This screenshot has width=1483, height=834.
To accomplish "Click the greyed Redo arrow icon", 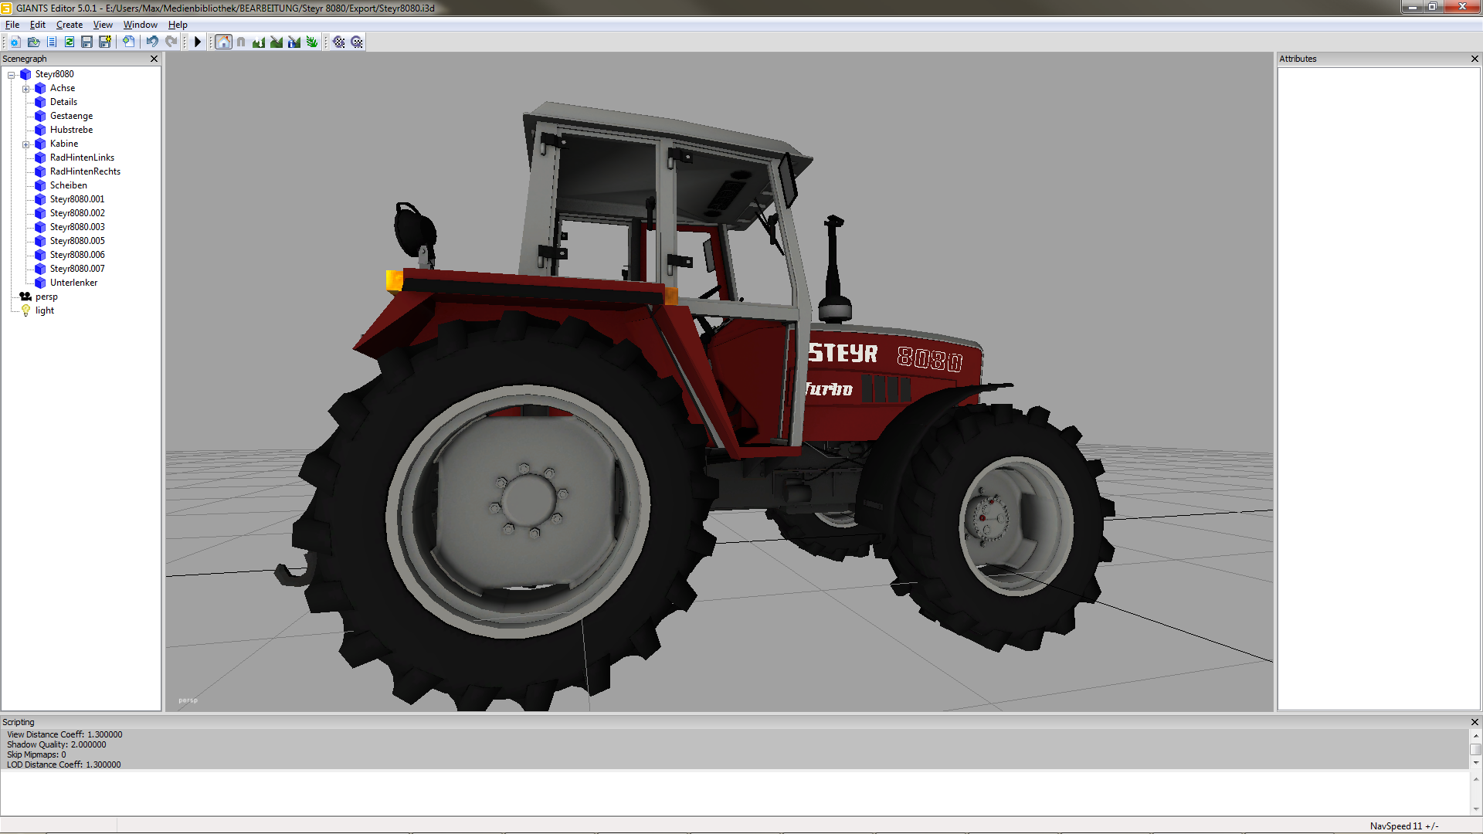I will (171, 42).
